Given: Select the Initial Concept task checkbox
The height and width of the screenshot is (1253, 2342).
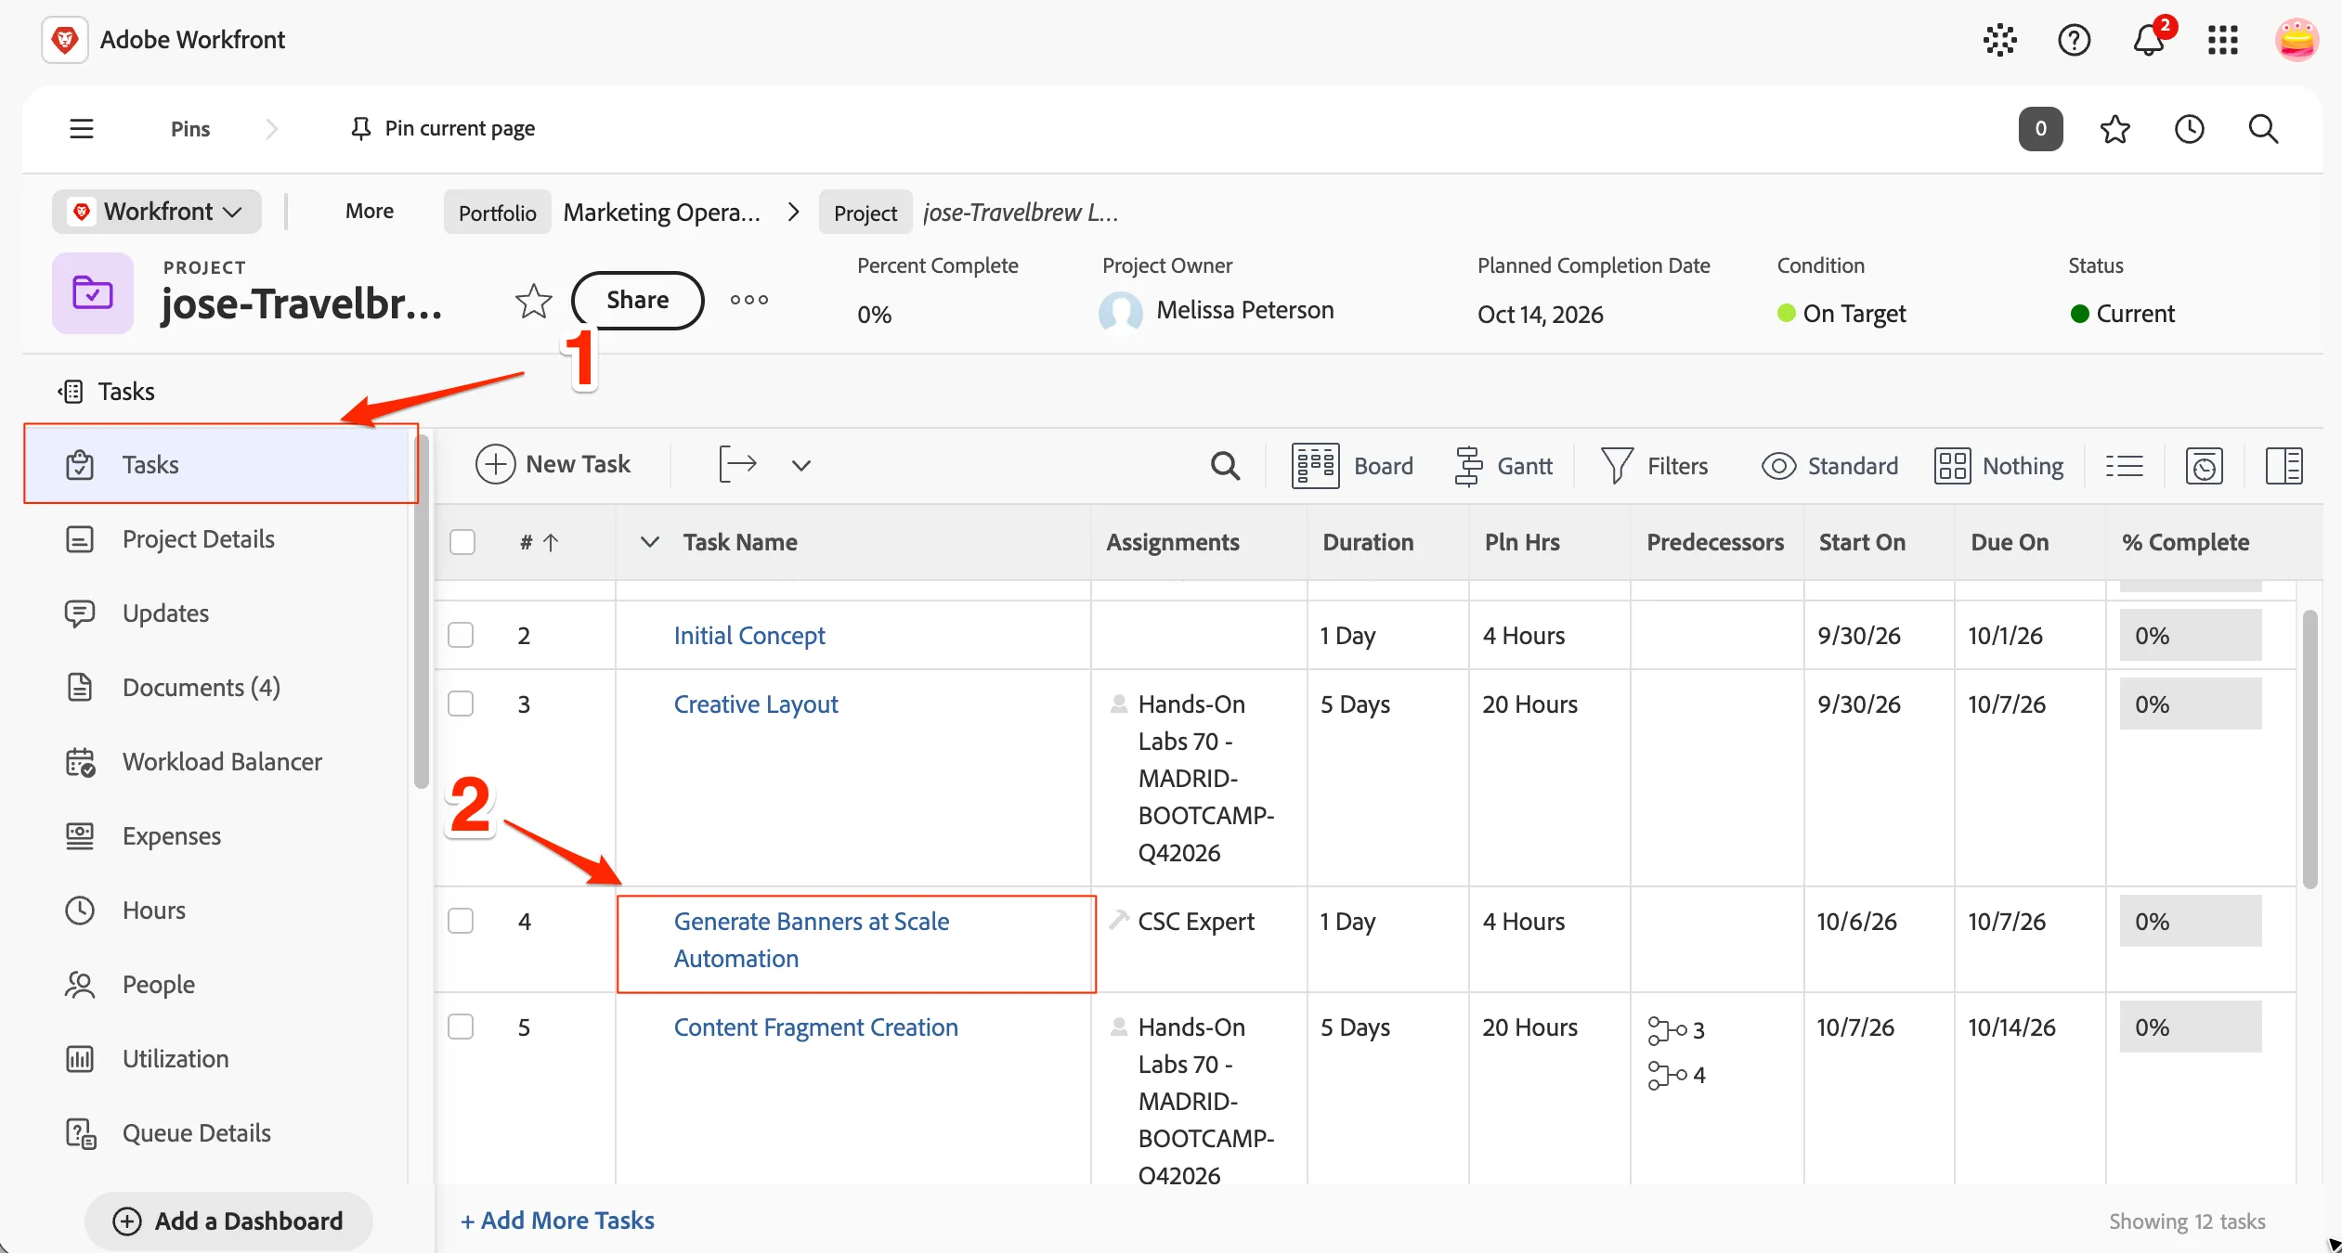Looking at the screenshot, I should pos(461,635).
